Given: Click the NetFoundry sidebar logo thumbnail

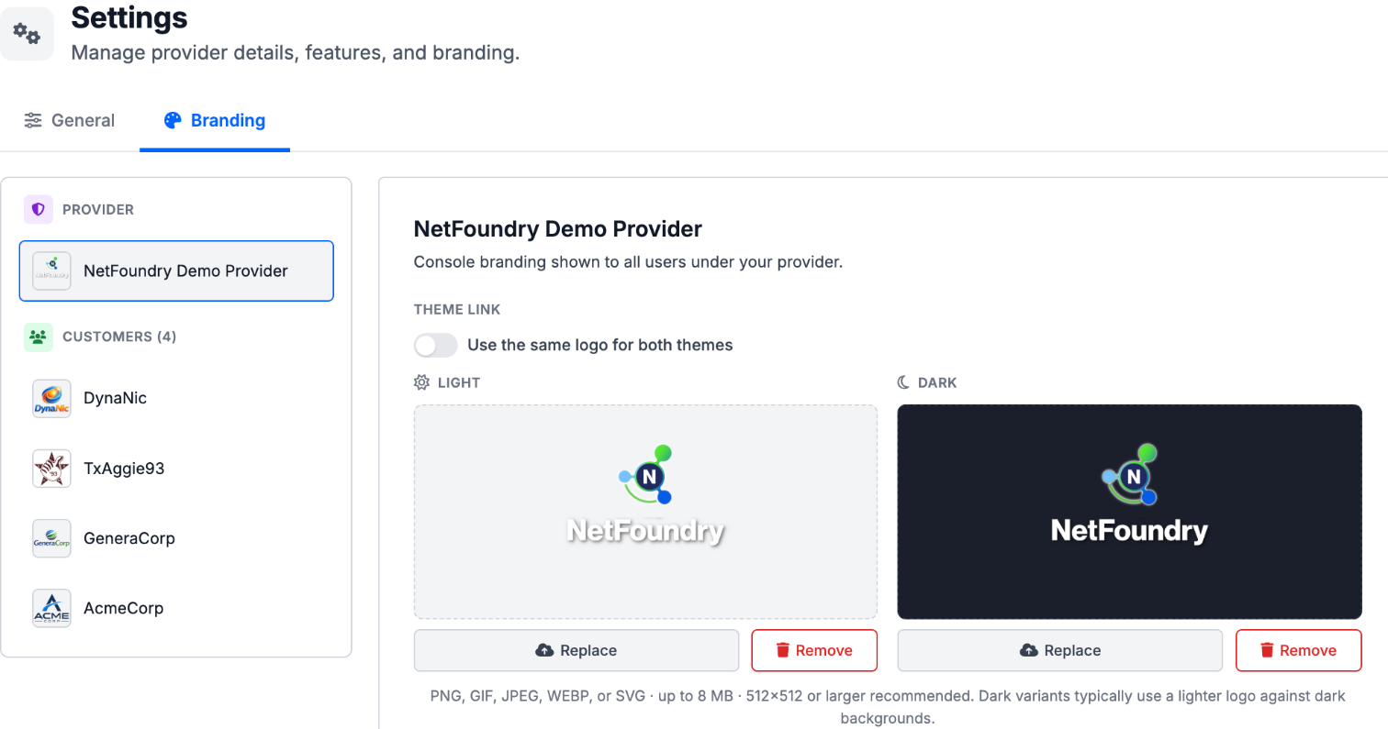Looking at the screenshot, I should tap(51, 271).
